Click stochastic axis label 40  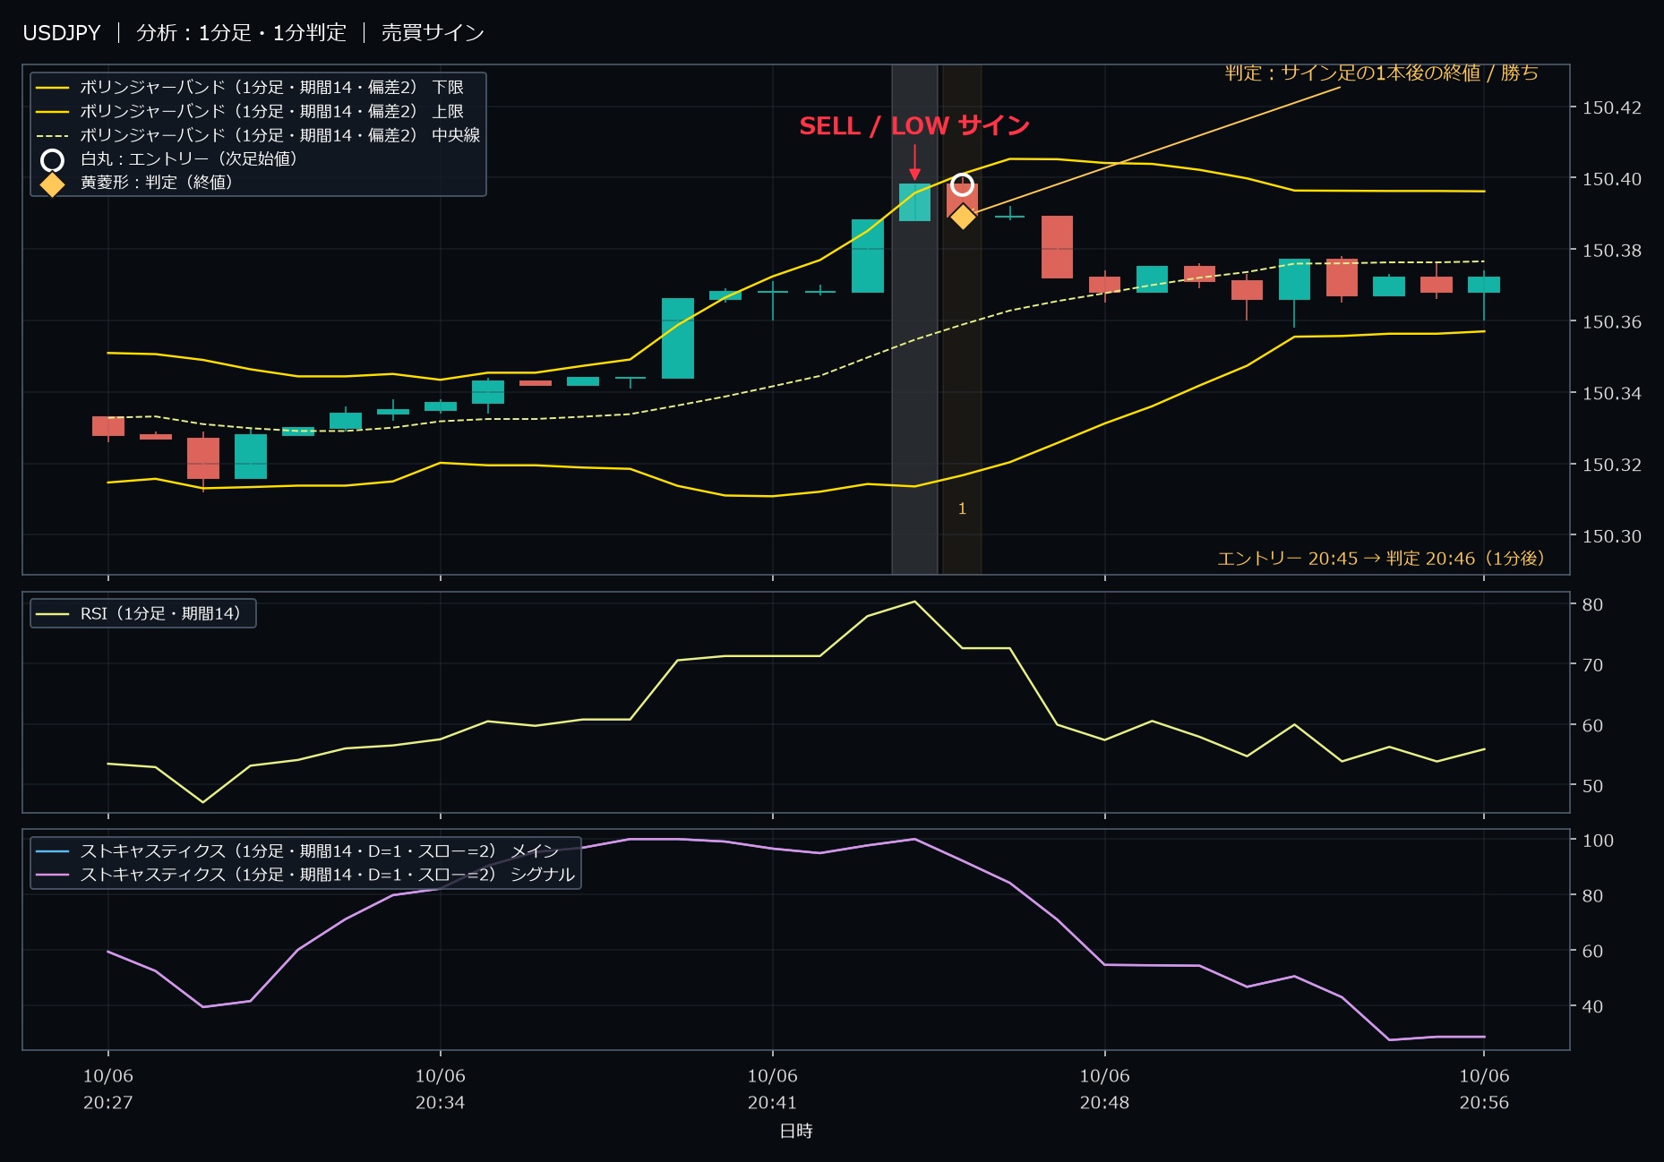click(1592, 1007)
